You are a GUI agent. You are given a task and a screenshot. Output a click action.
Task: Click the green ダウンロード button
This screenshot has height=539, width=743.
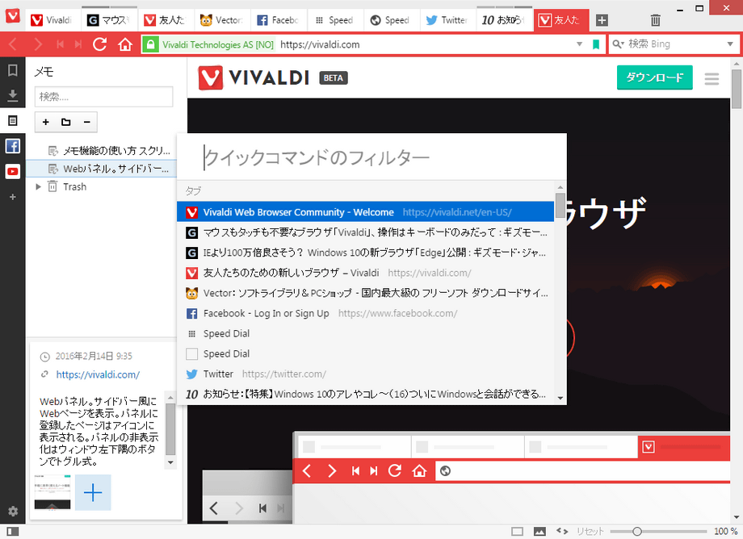coord(654,77)
